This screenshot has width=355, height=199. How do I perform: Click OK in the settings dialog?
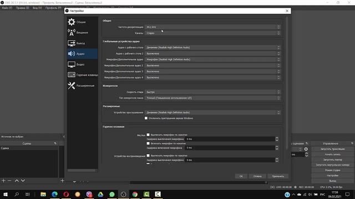tap(241, 176)
